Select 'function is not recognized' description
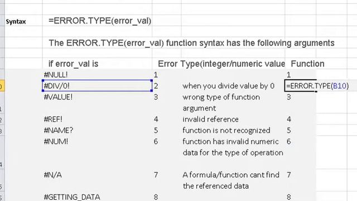 pos(226,130)
